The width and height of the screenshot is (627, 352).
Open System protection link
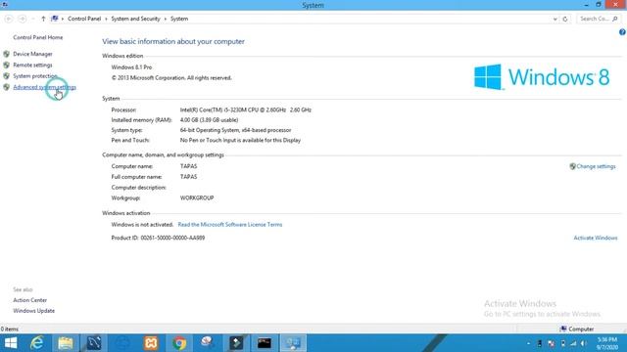(x=35, y=76)
